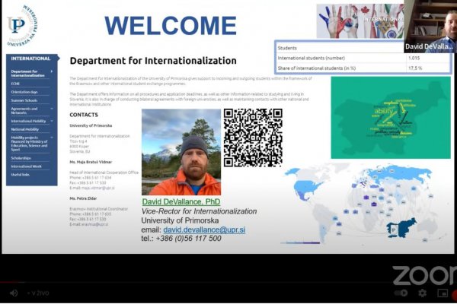
Task: Expand Mobility projects submenu chevron
Action: coord(52,138)
